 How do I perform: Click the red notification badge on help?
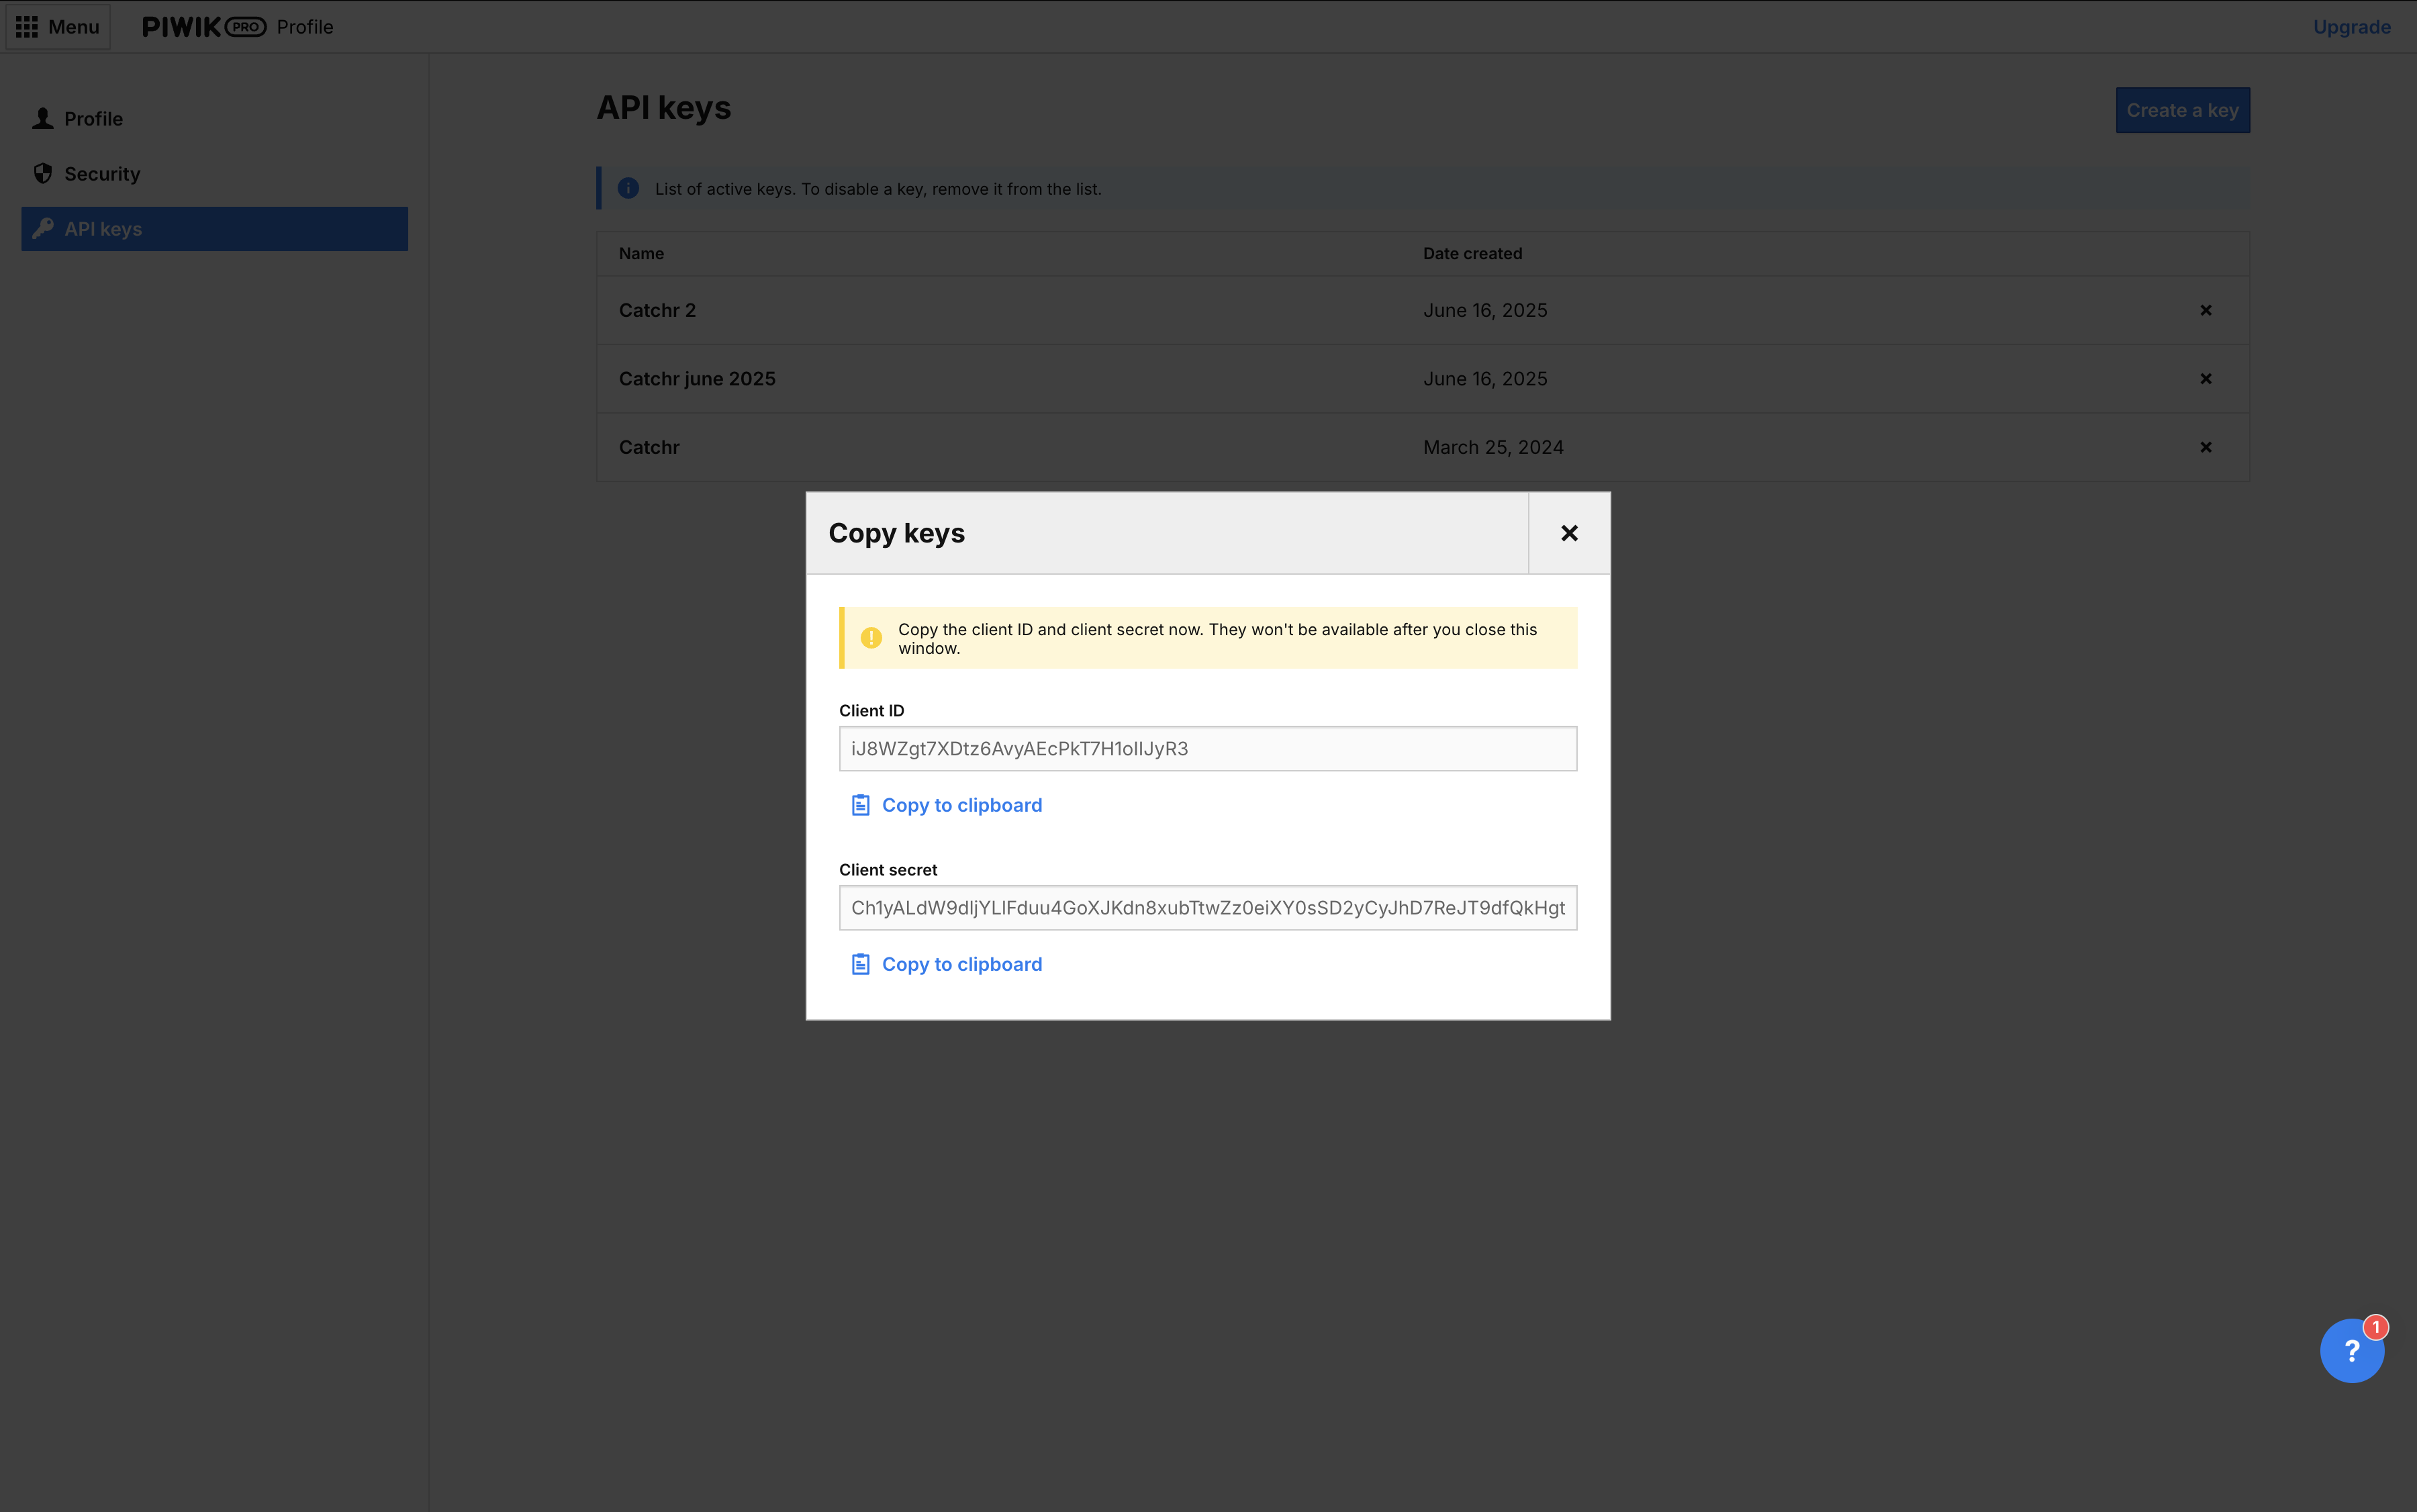(x=2375, y=1327)
